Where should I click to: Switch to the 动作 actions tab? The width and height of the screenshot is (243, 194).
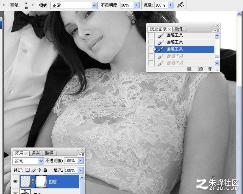pos(179,29)
